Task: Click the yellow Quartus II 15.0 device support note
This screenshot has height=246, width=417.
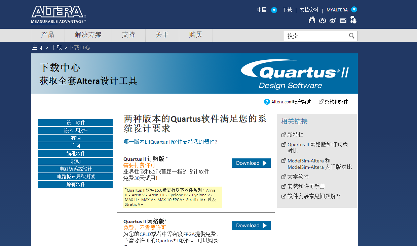Action: pos(173,197)
